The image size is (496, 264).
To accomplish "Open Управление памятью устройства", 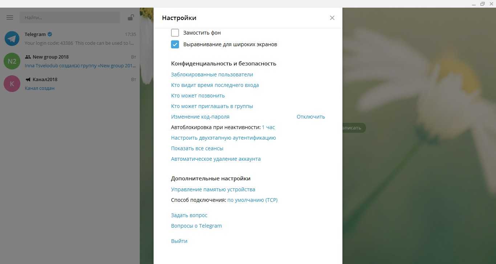I will coord(213,189).
